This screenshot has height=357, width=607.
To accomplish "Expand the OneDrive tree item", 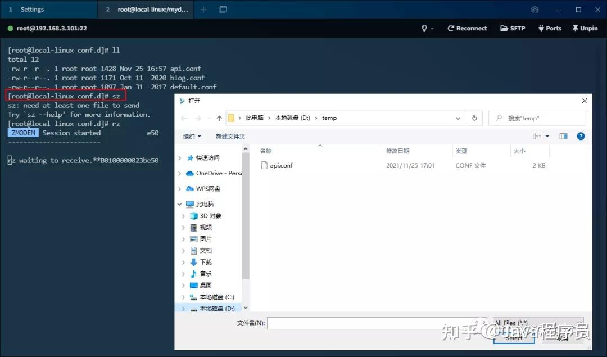I will click(179, 173).
